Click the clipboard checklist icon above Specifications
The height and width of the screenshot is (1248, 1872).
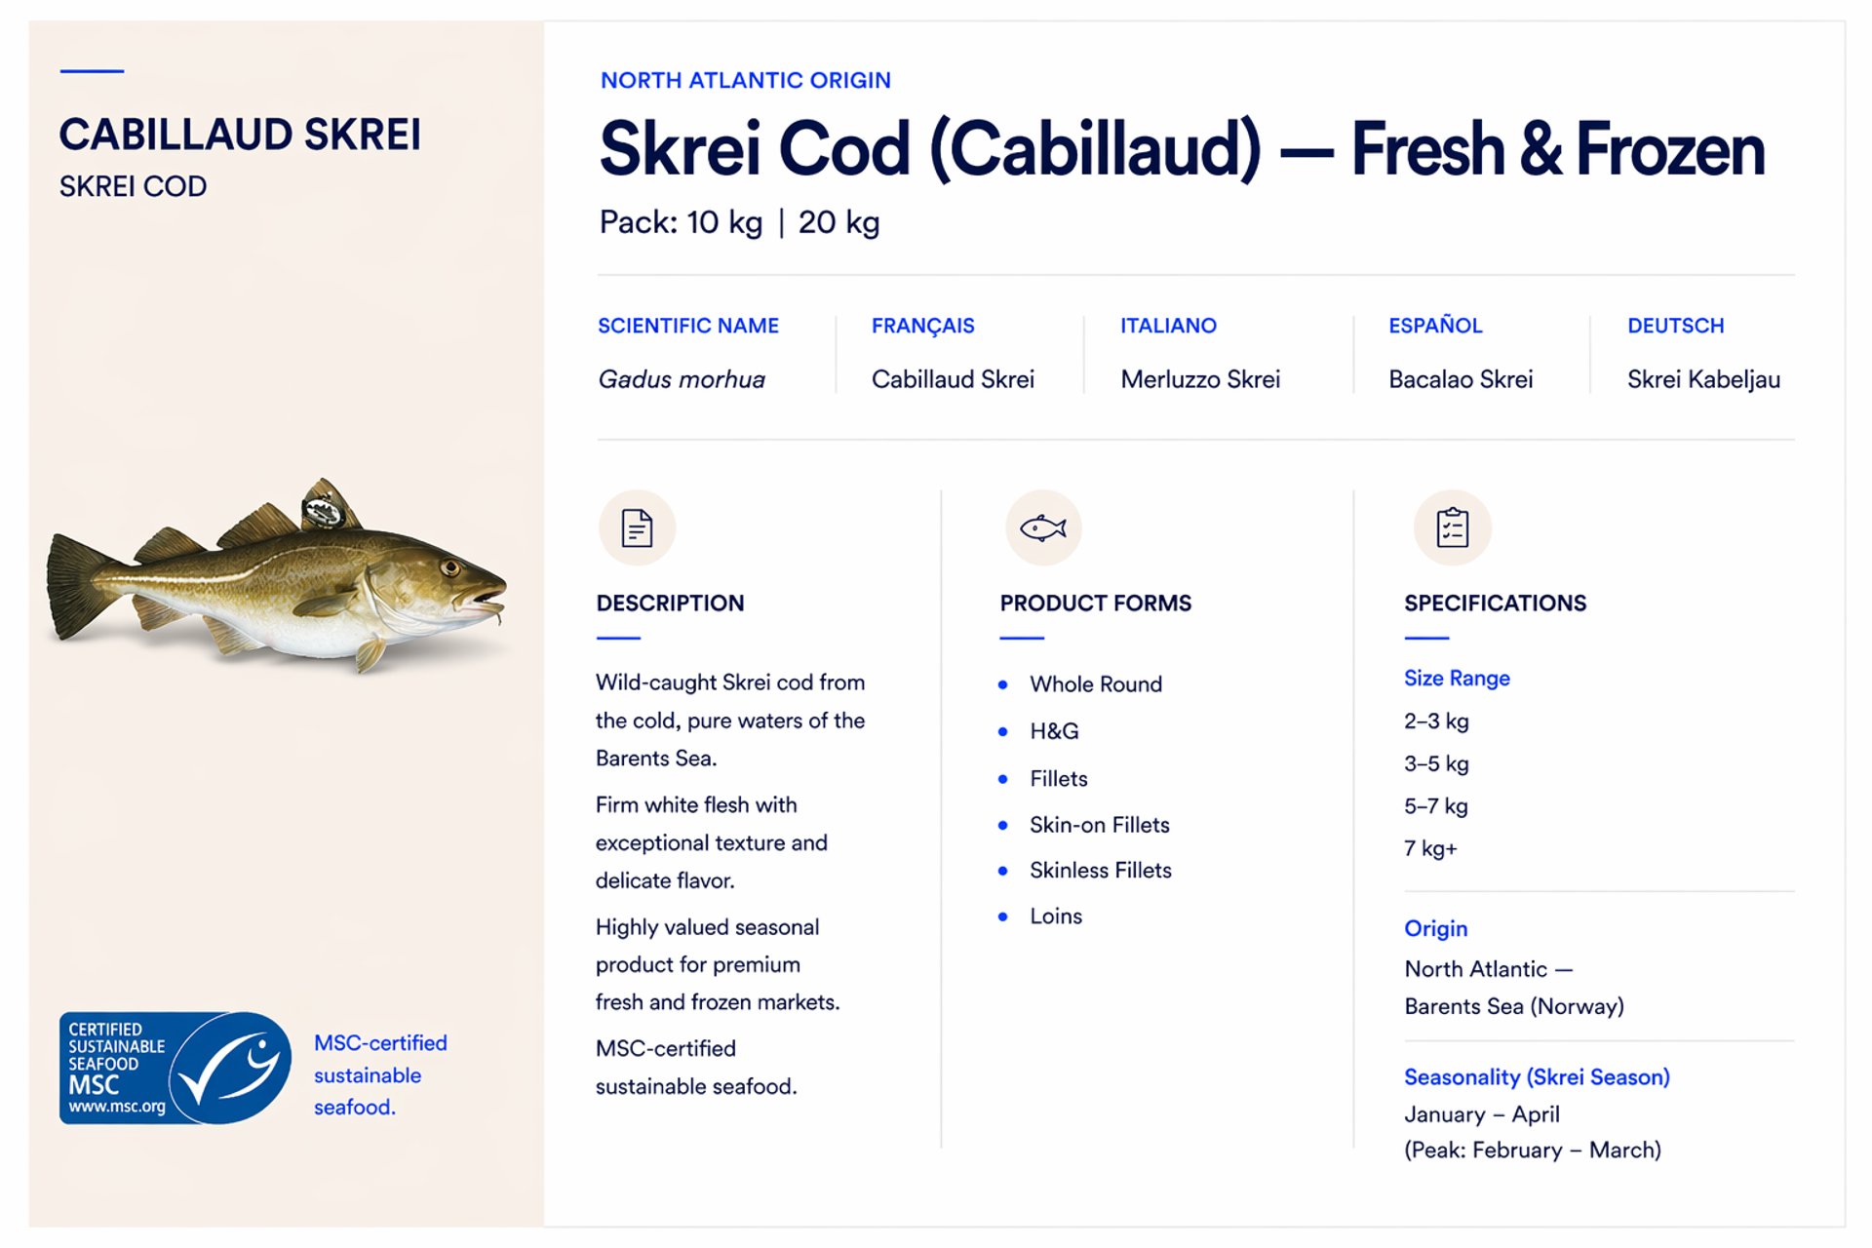coord(1452,528)
